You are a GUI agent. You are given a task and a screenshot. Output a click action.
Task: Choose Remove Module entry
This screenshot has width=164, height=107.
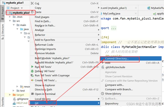click(x=65, y=53)
